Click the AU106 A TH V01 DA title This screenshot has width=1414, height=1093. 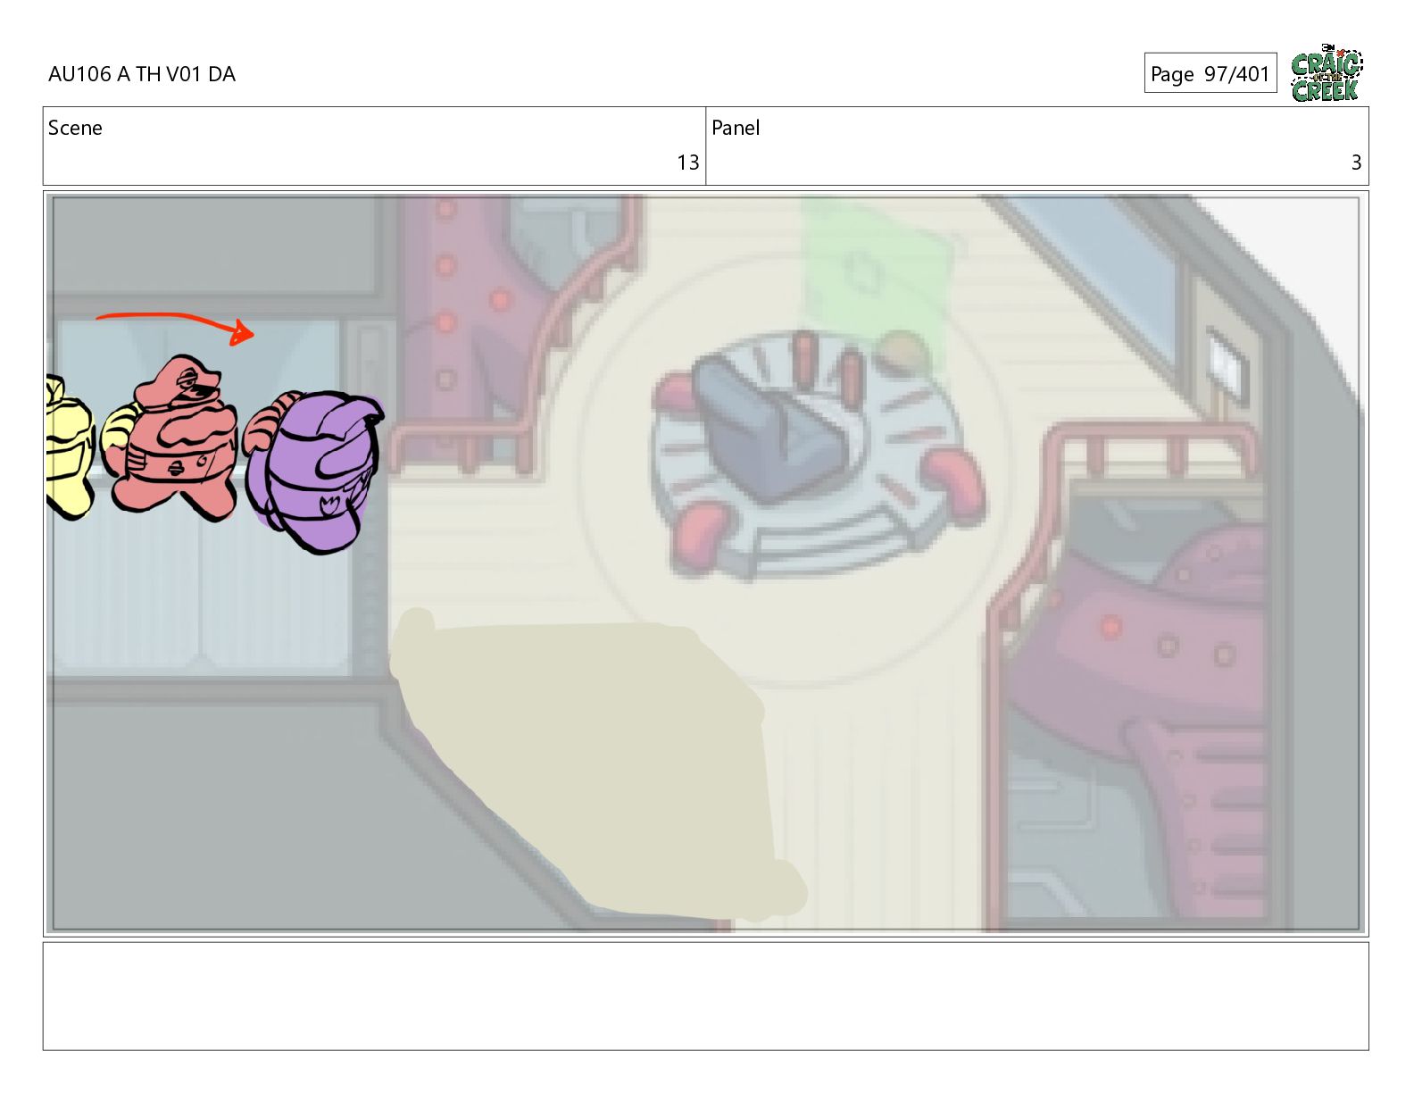(142, 74)
